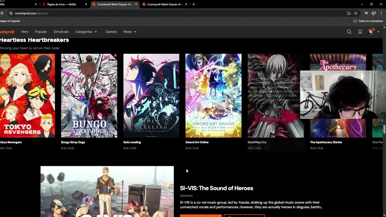
Task: Open the Chrome profile avatar
Action: click(374, 13)
